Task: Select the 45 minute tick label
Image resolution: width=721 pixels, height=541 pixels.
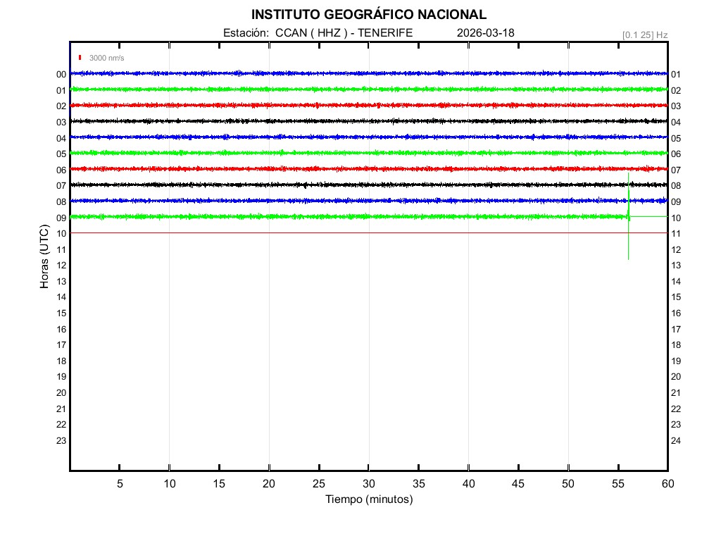Action: click(x=518, y=483)
